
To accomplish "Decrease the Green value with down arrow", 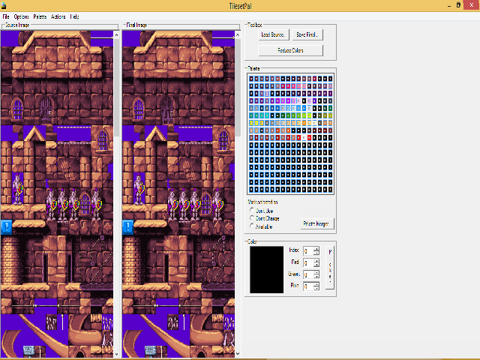I will (x=316, y=277).
